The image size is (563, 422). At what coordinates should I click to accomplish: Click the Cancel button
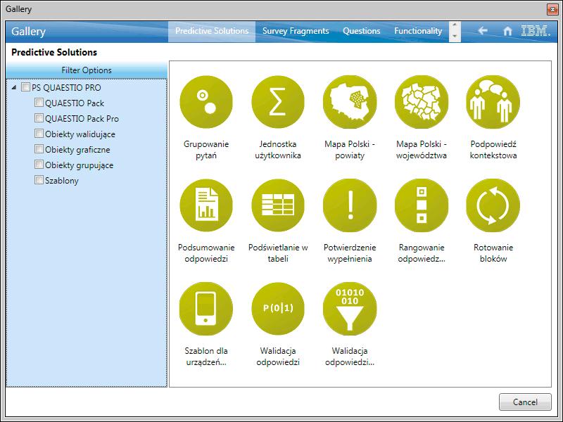525,402
